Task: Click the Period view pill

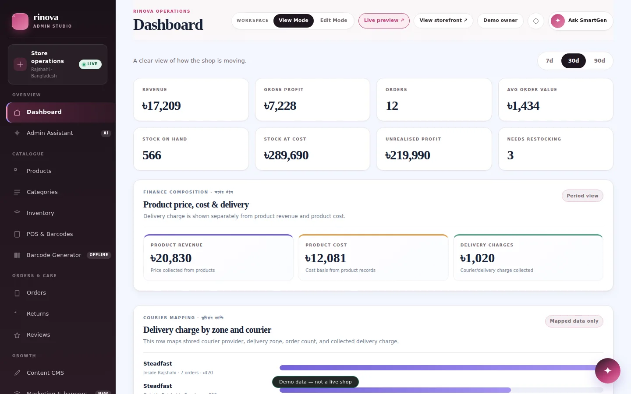Action: coord(582,196)
